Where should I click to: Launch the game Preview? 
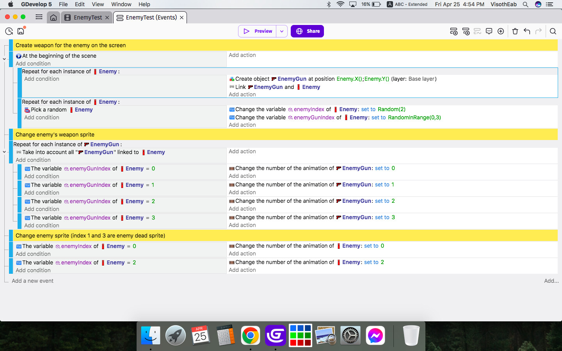(x=258, y=31)
